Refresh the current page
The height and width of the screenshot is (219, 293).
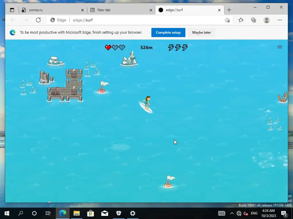[38, 20]
